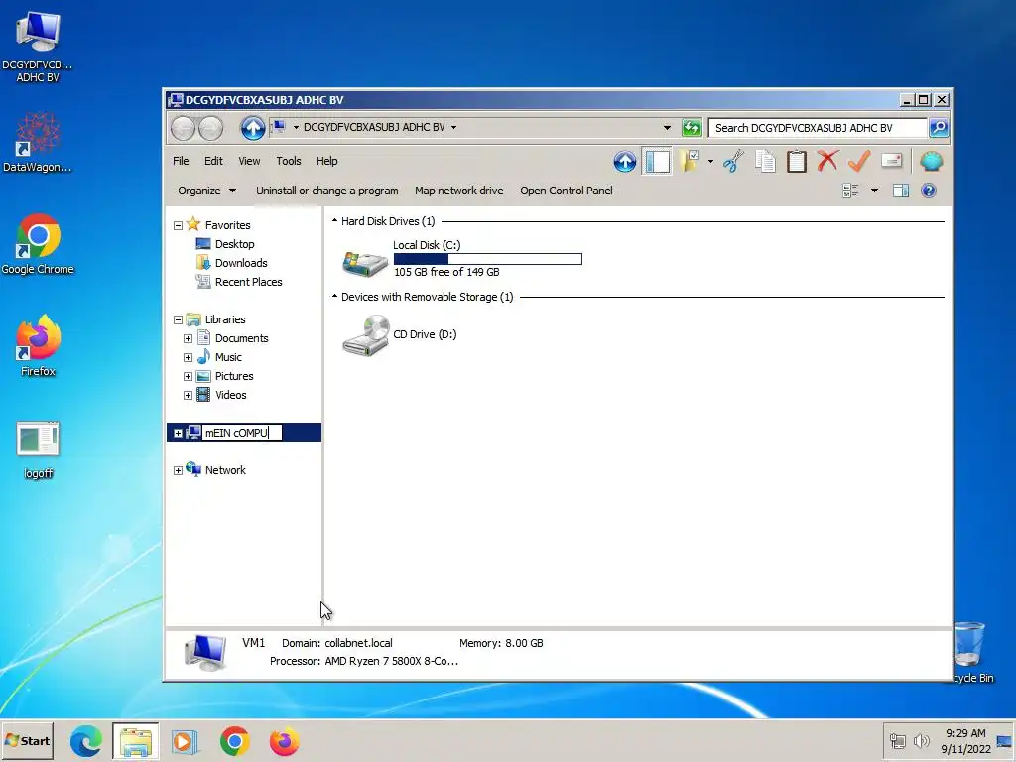
Task: Open the File menu
Action: click(181, 161)
